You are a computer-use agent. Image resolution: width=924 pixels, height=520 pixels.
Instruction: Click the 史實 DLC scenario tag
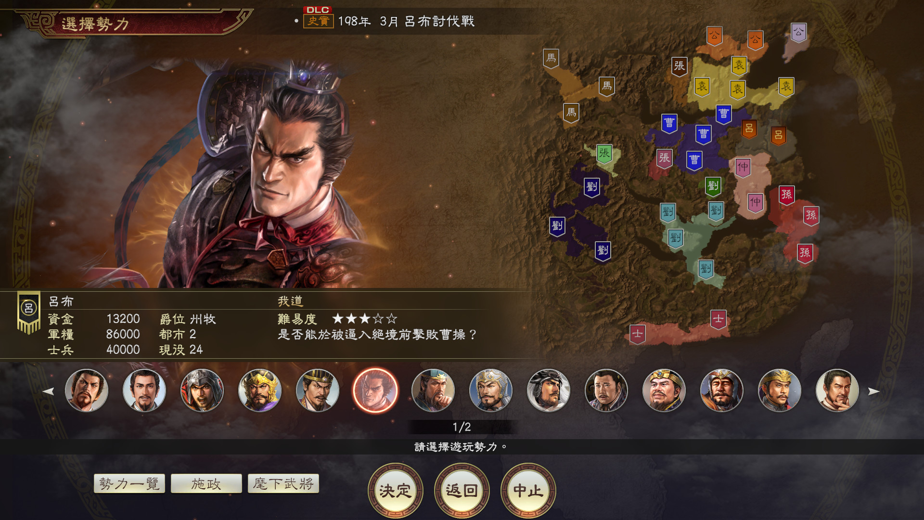click(318, 21)
